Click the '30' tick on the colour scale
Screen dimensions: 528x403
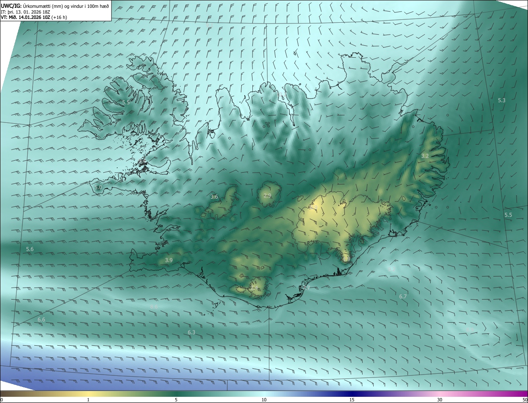[440, 400]
